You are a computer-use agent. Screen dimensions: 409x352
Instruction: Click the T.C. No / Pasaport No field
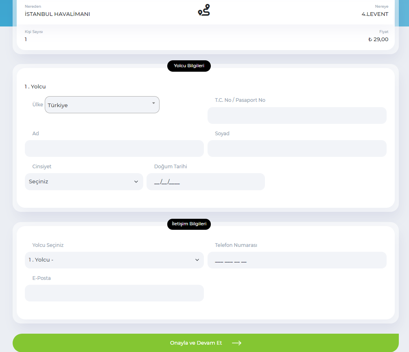tap(297, 115)
